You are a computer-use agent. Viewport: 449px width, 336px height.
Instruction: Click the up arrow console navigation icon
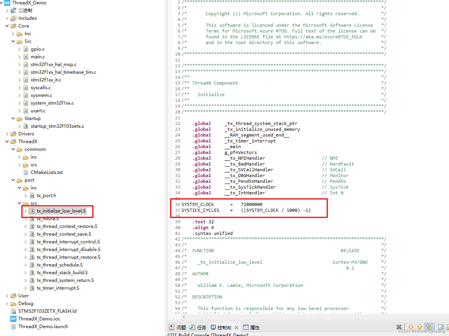click(x=419, y=327)
